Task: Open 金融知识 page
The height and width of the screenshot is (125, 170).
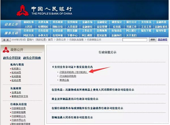Action: click(116, 35)
